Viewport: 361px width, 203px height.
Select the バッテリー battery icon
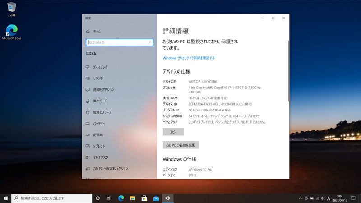pyautogui.click(x=88, y=123)
